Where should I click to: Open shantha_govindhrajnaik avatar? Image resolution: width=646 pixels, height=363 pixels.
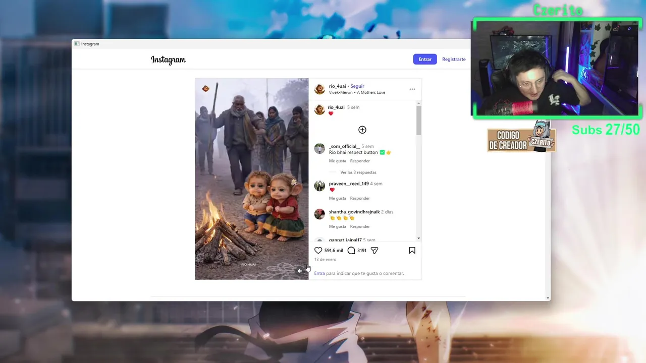319,214
